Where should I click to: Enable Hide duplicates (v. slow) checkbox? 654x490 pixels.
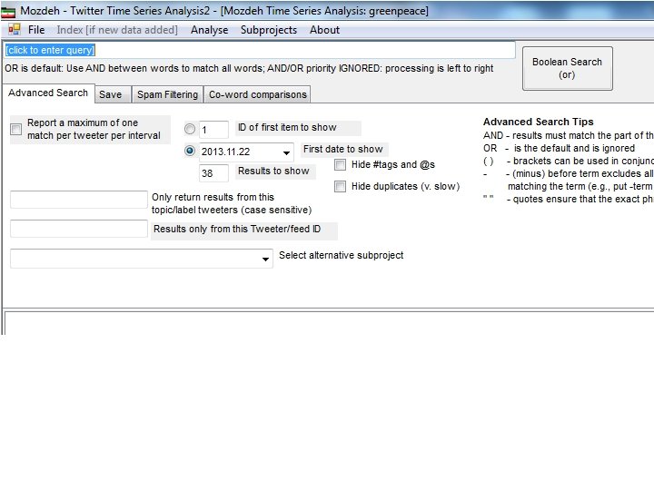point(340,186)
